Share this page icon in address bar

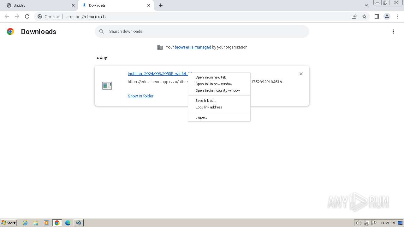[354, 16]
